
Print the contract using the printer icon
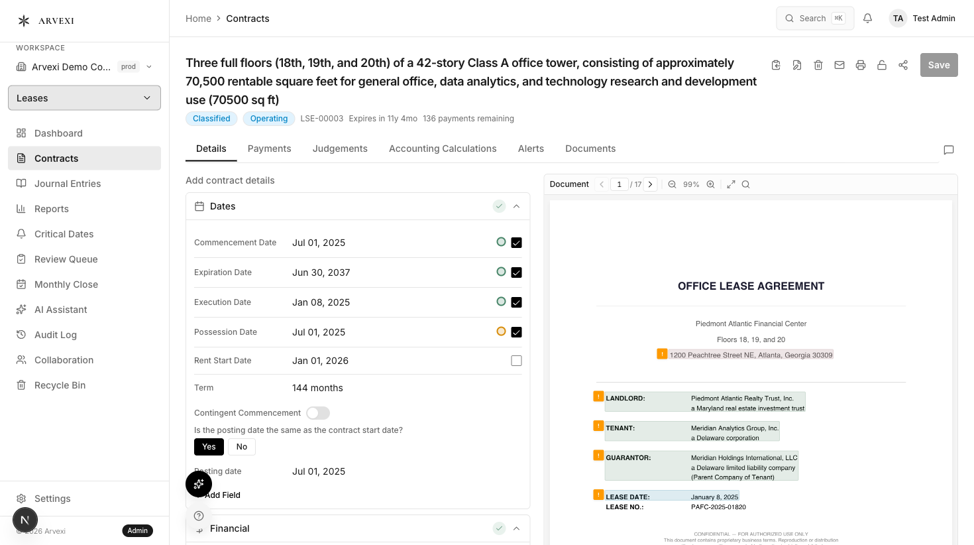[861, 65]
